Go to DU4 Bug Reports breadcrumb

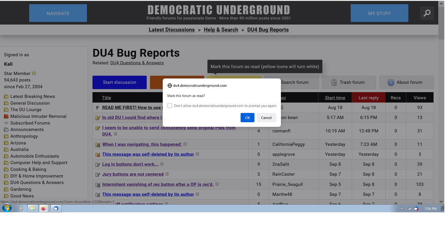pos(268,30)
